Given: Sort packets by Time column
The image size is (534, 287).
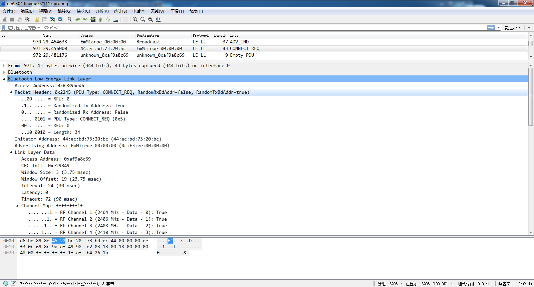Looking at the screenshot, I should tap(60, 35).
